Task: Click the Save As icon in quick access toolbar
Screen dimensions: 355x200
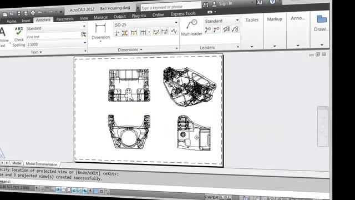Action: click(x=26, y=13)
